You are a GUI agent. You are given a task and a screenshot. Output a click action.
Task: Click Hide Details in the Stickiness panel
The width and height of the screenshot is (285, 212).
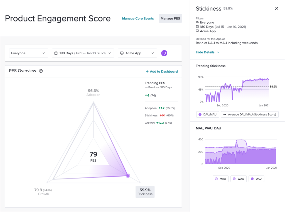(205, 52)
